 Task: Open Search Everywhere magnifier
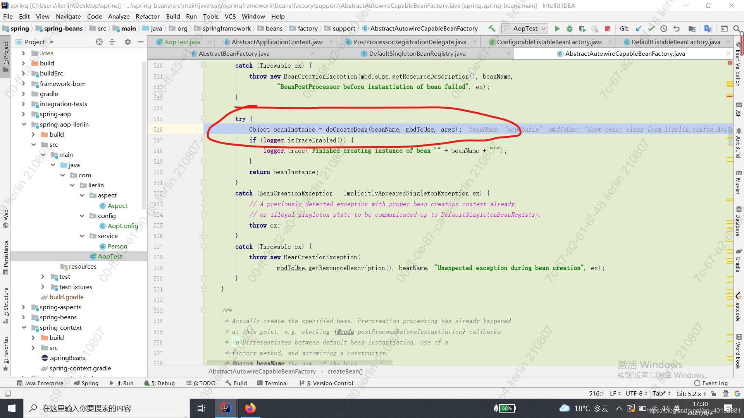coord(737,29)
